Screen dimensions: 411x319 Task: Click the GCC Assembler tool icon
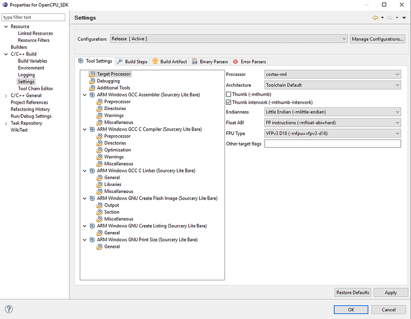click(92, 95)
